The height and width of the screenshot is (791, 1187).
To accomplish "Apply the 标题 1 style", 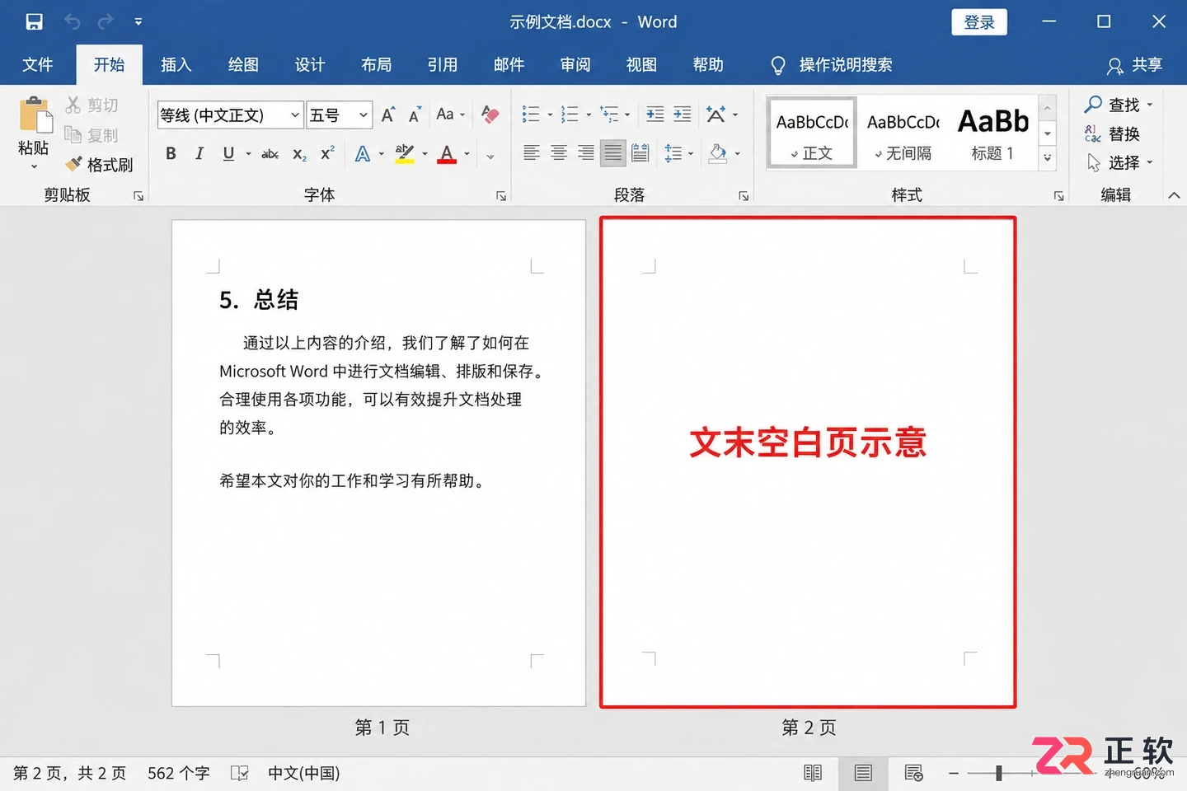I will 993,133.
